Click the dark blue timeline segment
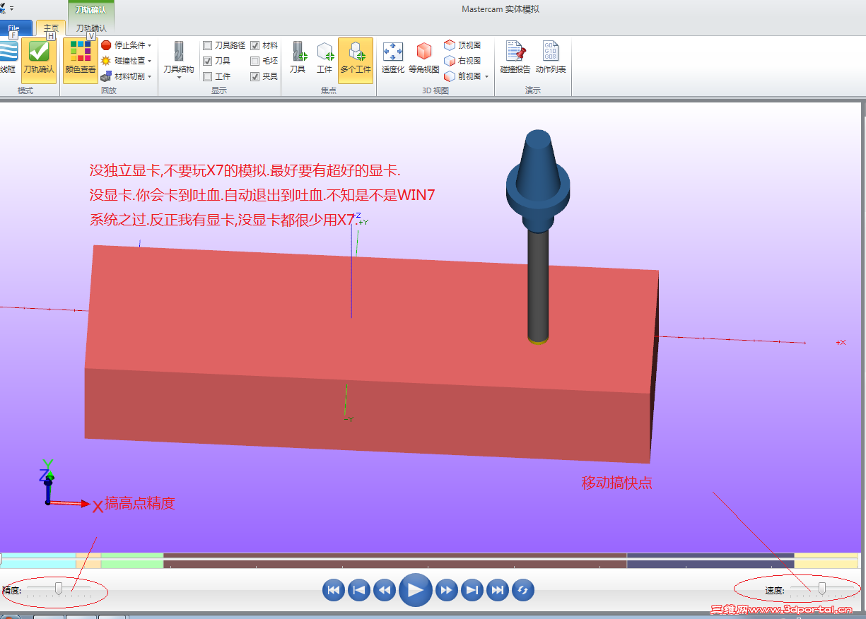866x619 pixels. (710, 561)
